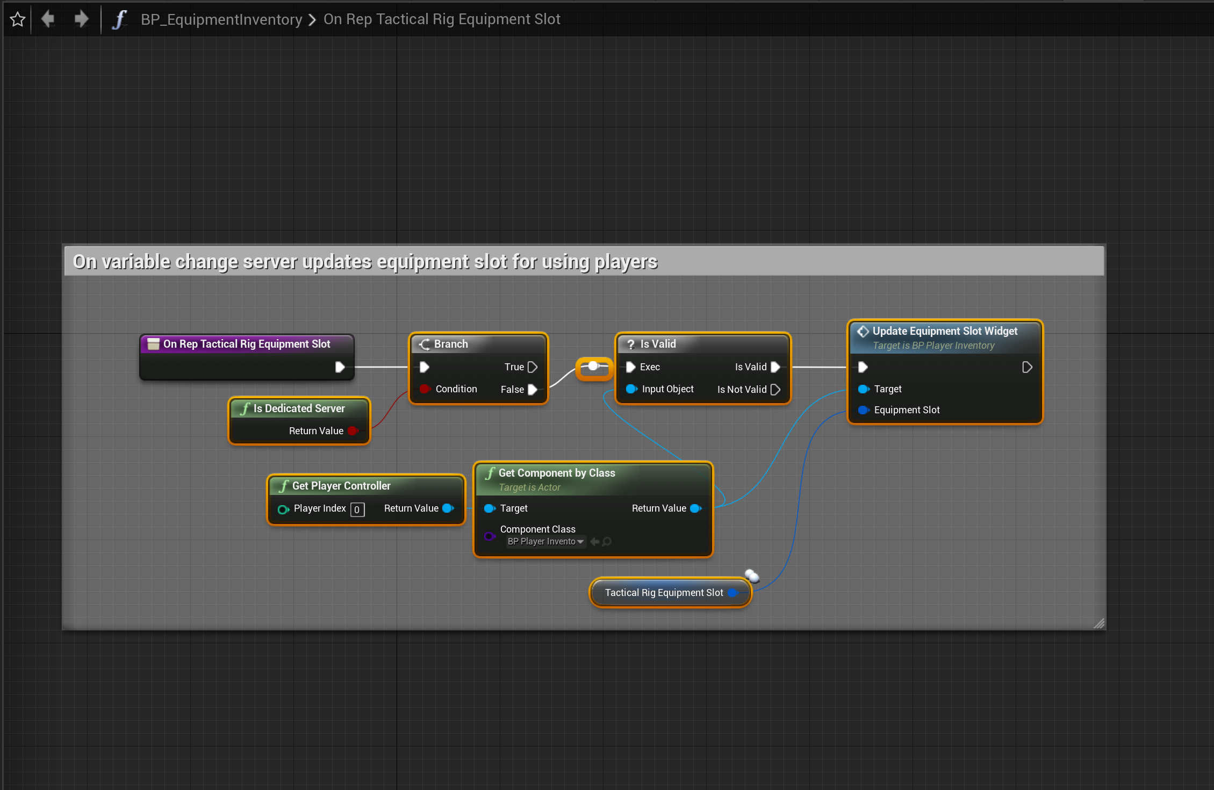Select the Tactical Rig Equipment Slot variable node
Image resolution: width=1214 pixels, height=790 pixels.
point(663,593)
